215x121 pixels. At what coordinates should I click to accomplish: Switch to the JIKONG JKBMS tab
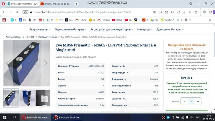pyautogui.click(x=56, y=4)
